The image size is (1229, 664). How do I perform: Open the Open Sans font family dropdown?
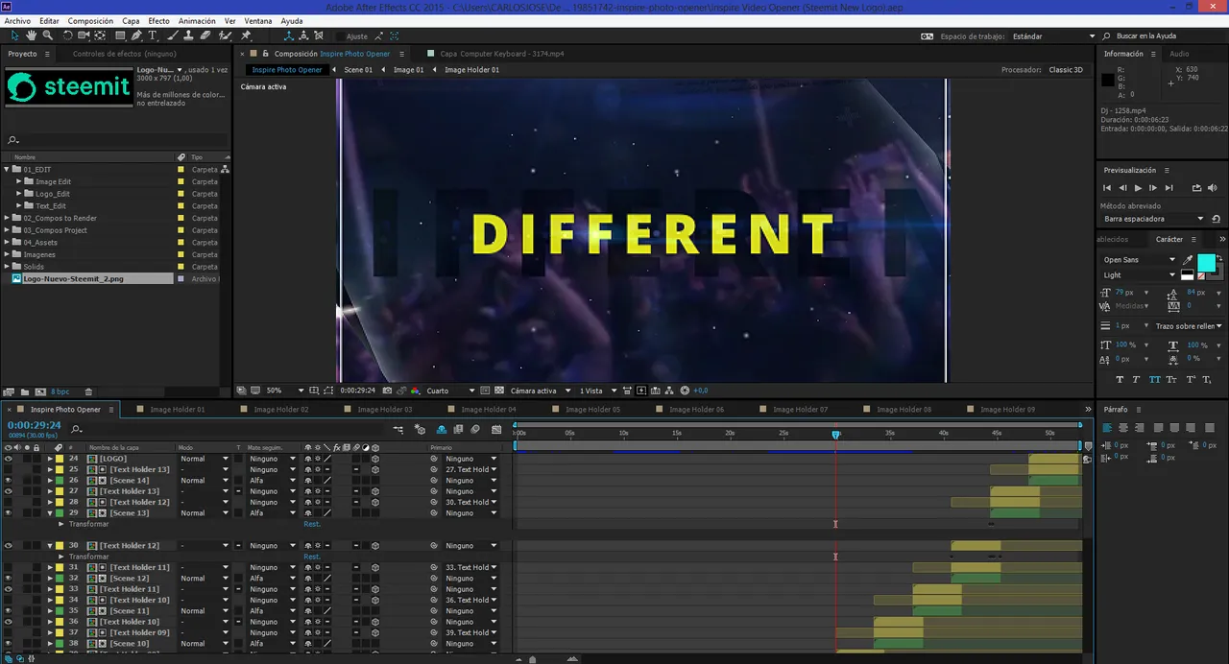[x=1139, y=259]
